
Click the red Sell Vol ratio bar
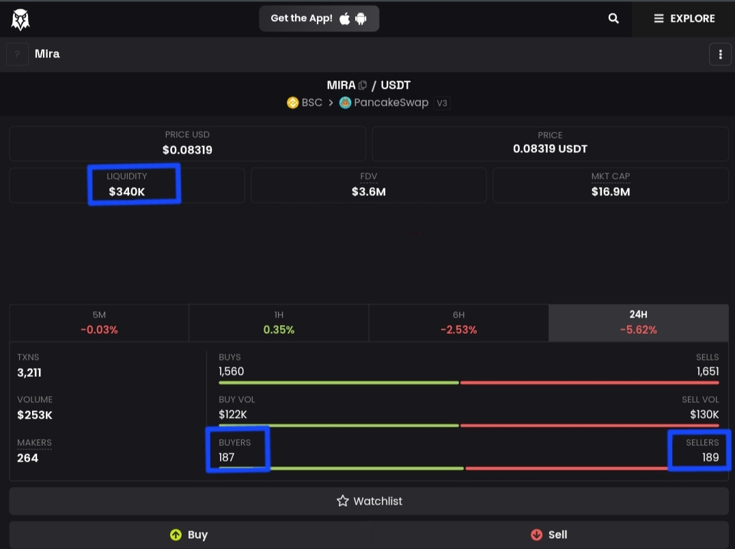click(x=590, y=425)
